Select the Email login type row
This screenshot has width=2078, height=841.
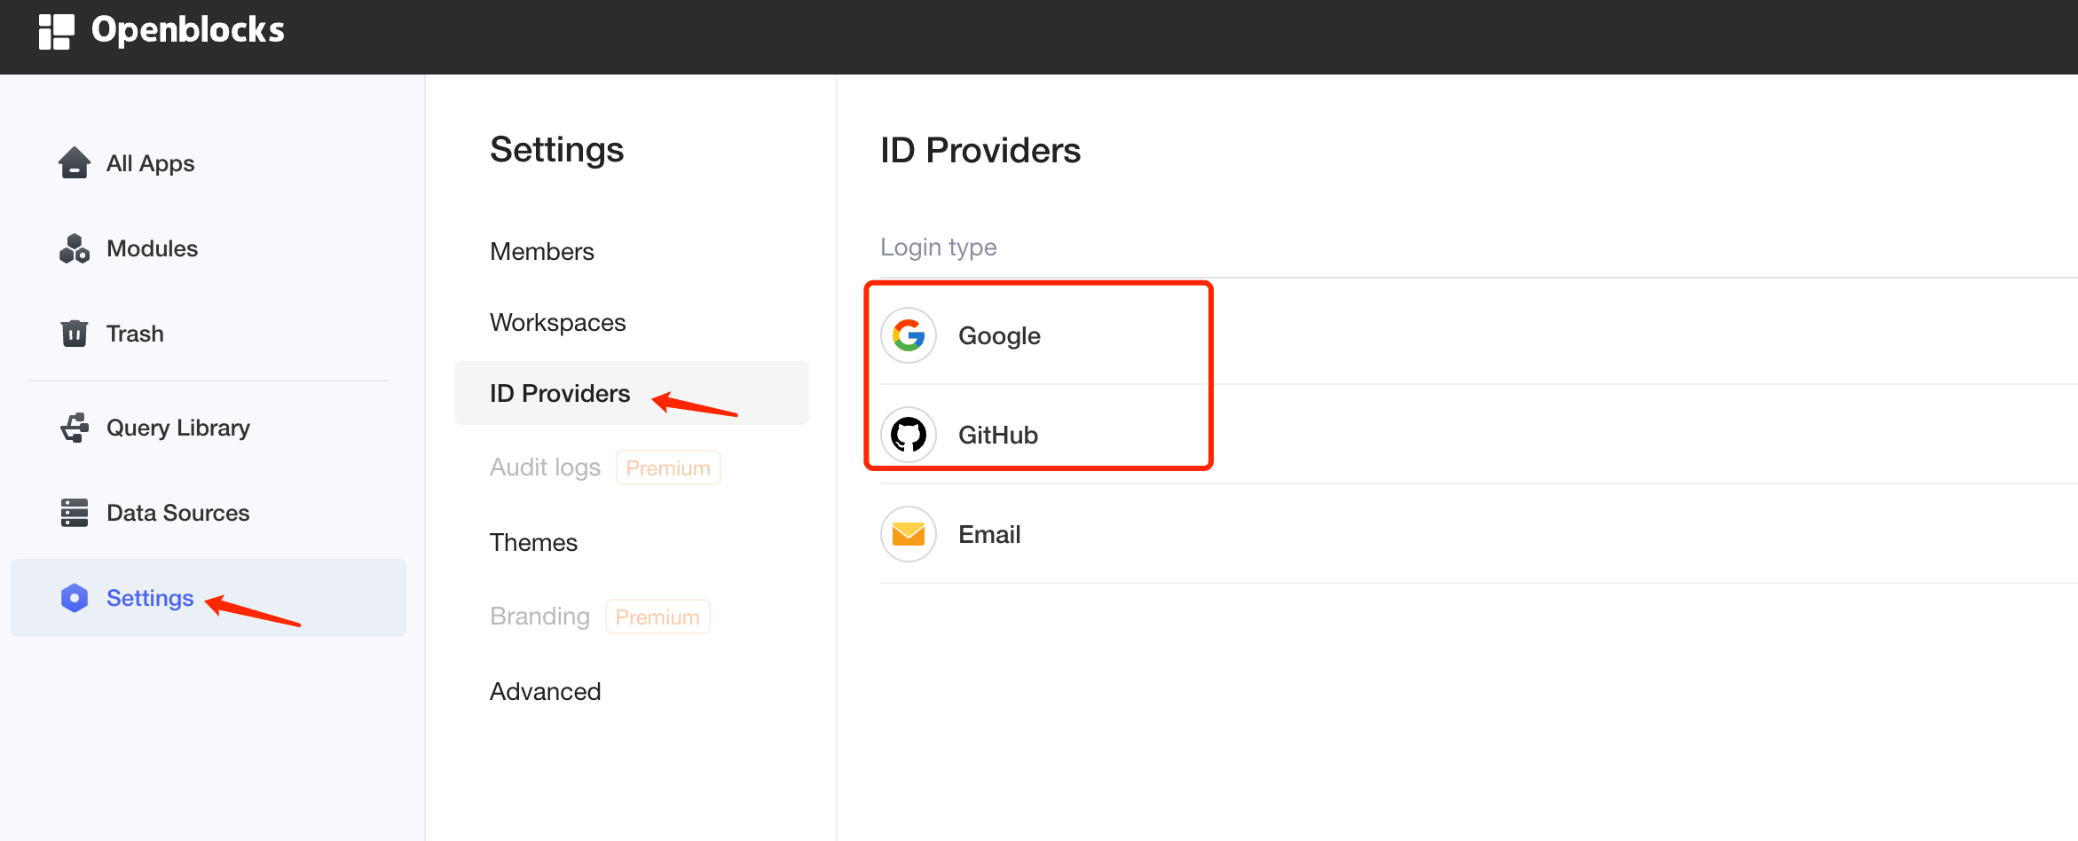point(989,534)
